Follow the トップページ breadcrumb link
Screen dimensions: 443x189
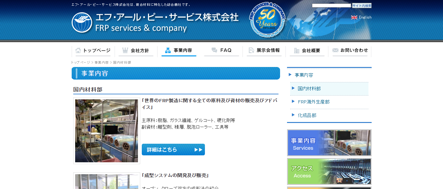81,63
